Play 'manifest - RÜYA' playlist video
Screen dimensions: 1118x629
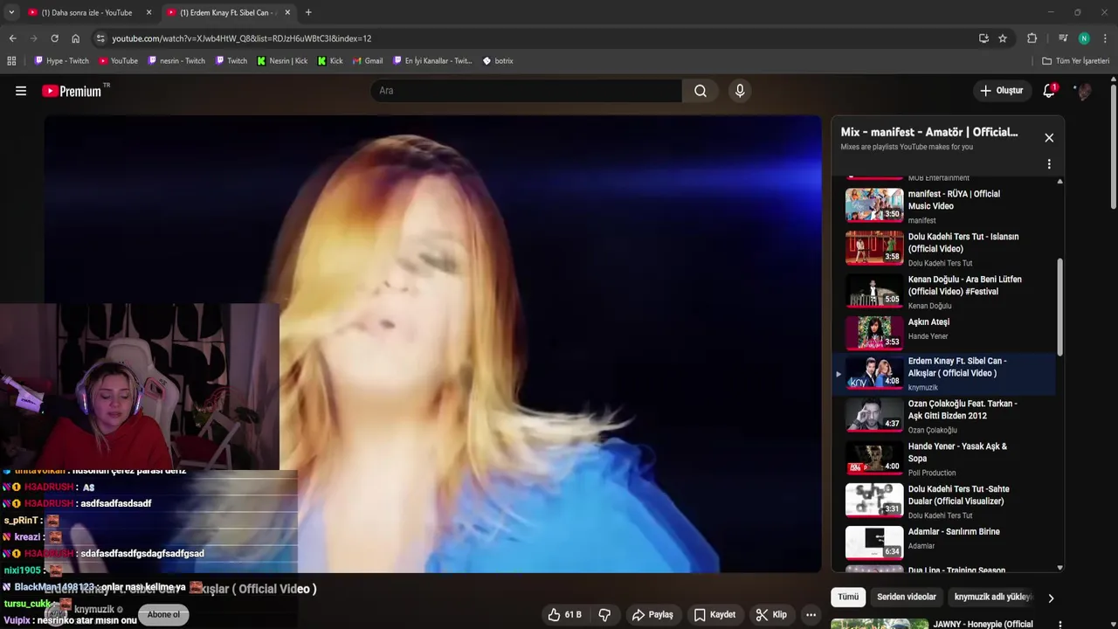click(944, 206)
